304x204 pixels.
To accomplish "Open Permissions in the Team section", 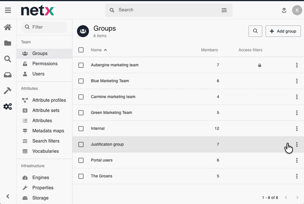I will (x=45, y=64).
